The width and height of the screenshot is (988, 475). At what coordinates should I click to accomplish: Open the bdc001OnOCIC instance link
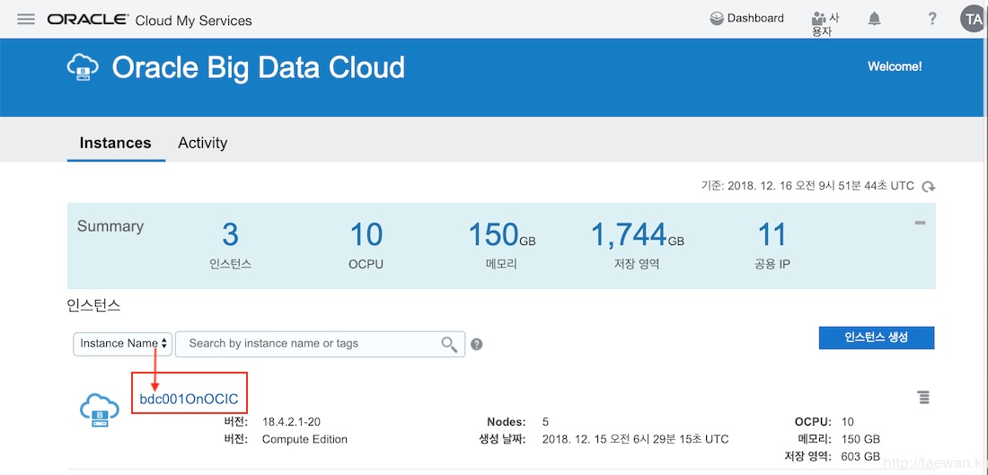tap(189, 398)
